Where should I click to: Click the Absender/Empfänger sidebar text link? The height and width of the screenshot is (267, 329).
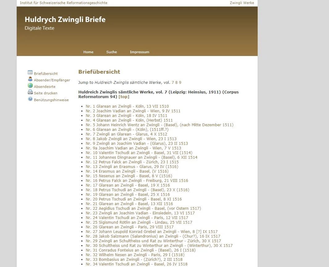pyautogui.click(x=52, y=80)
